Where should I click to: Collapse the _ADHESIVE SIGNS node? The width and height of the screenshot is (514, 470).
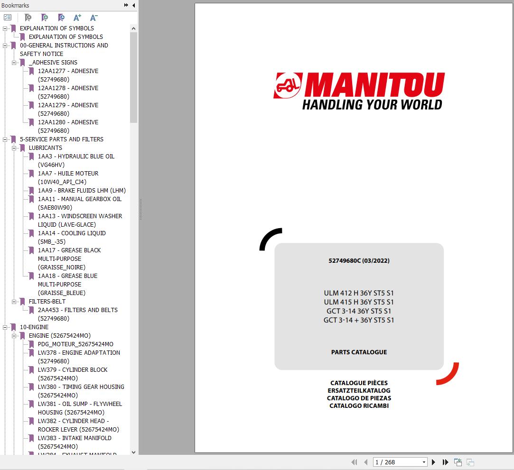14,63
